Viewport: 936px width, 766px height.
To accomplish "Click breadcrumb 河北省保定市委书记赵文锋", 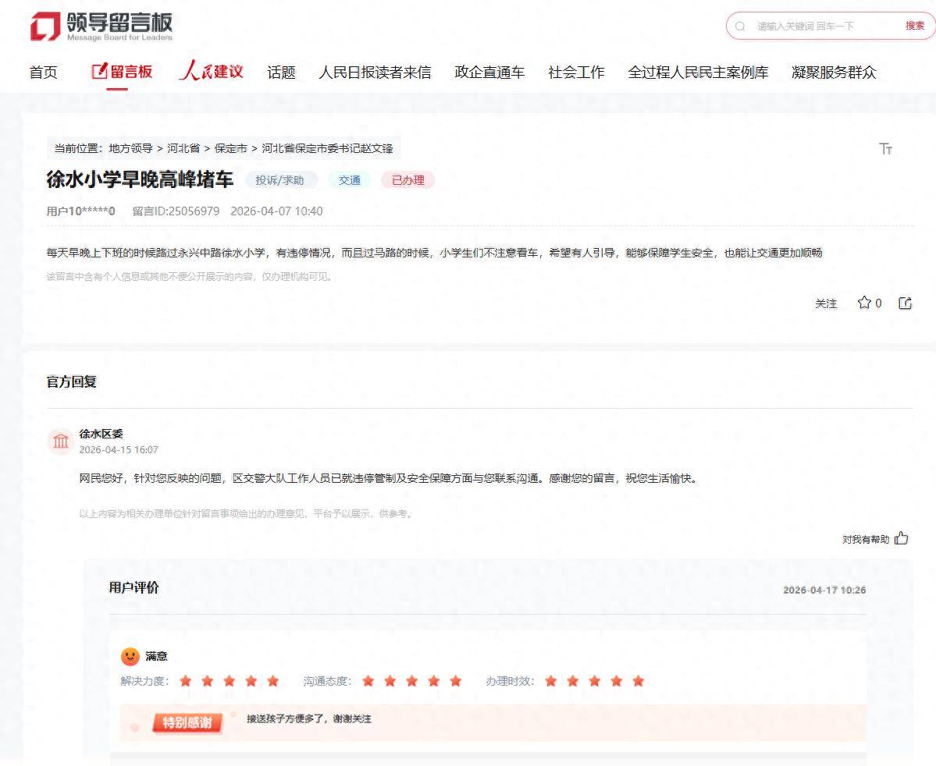I will (327, 148).
